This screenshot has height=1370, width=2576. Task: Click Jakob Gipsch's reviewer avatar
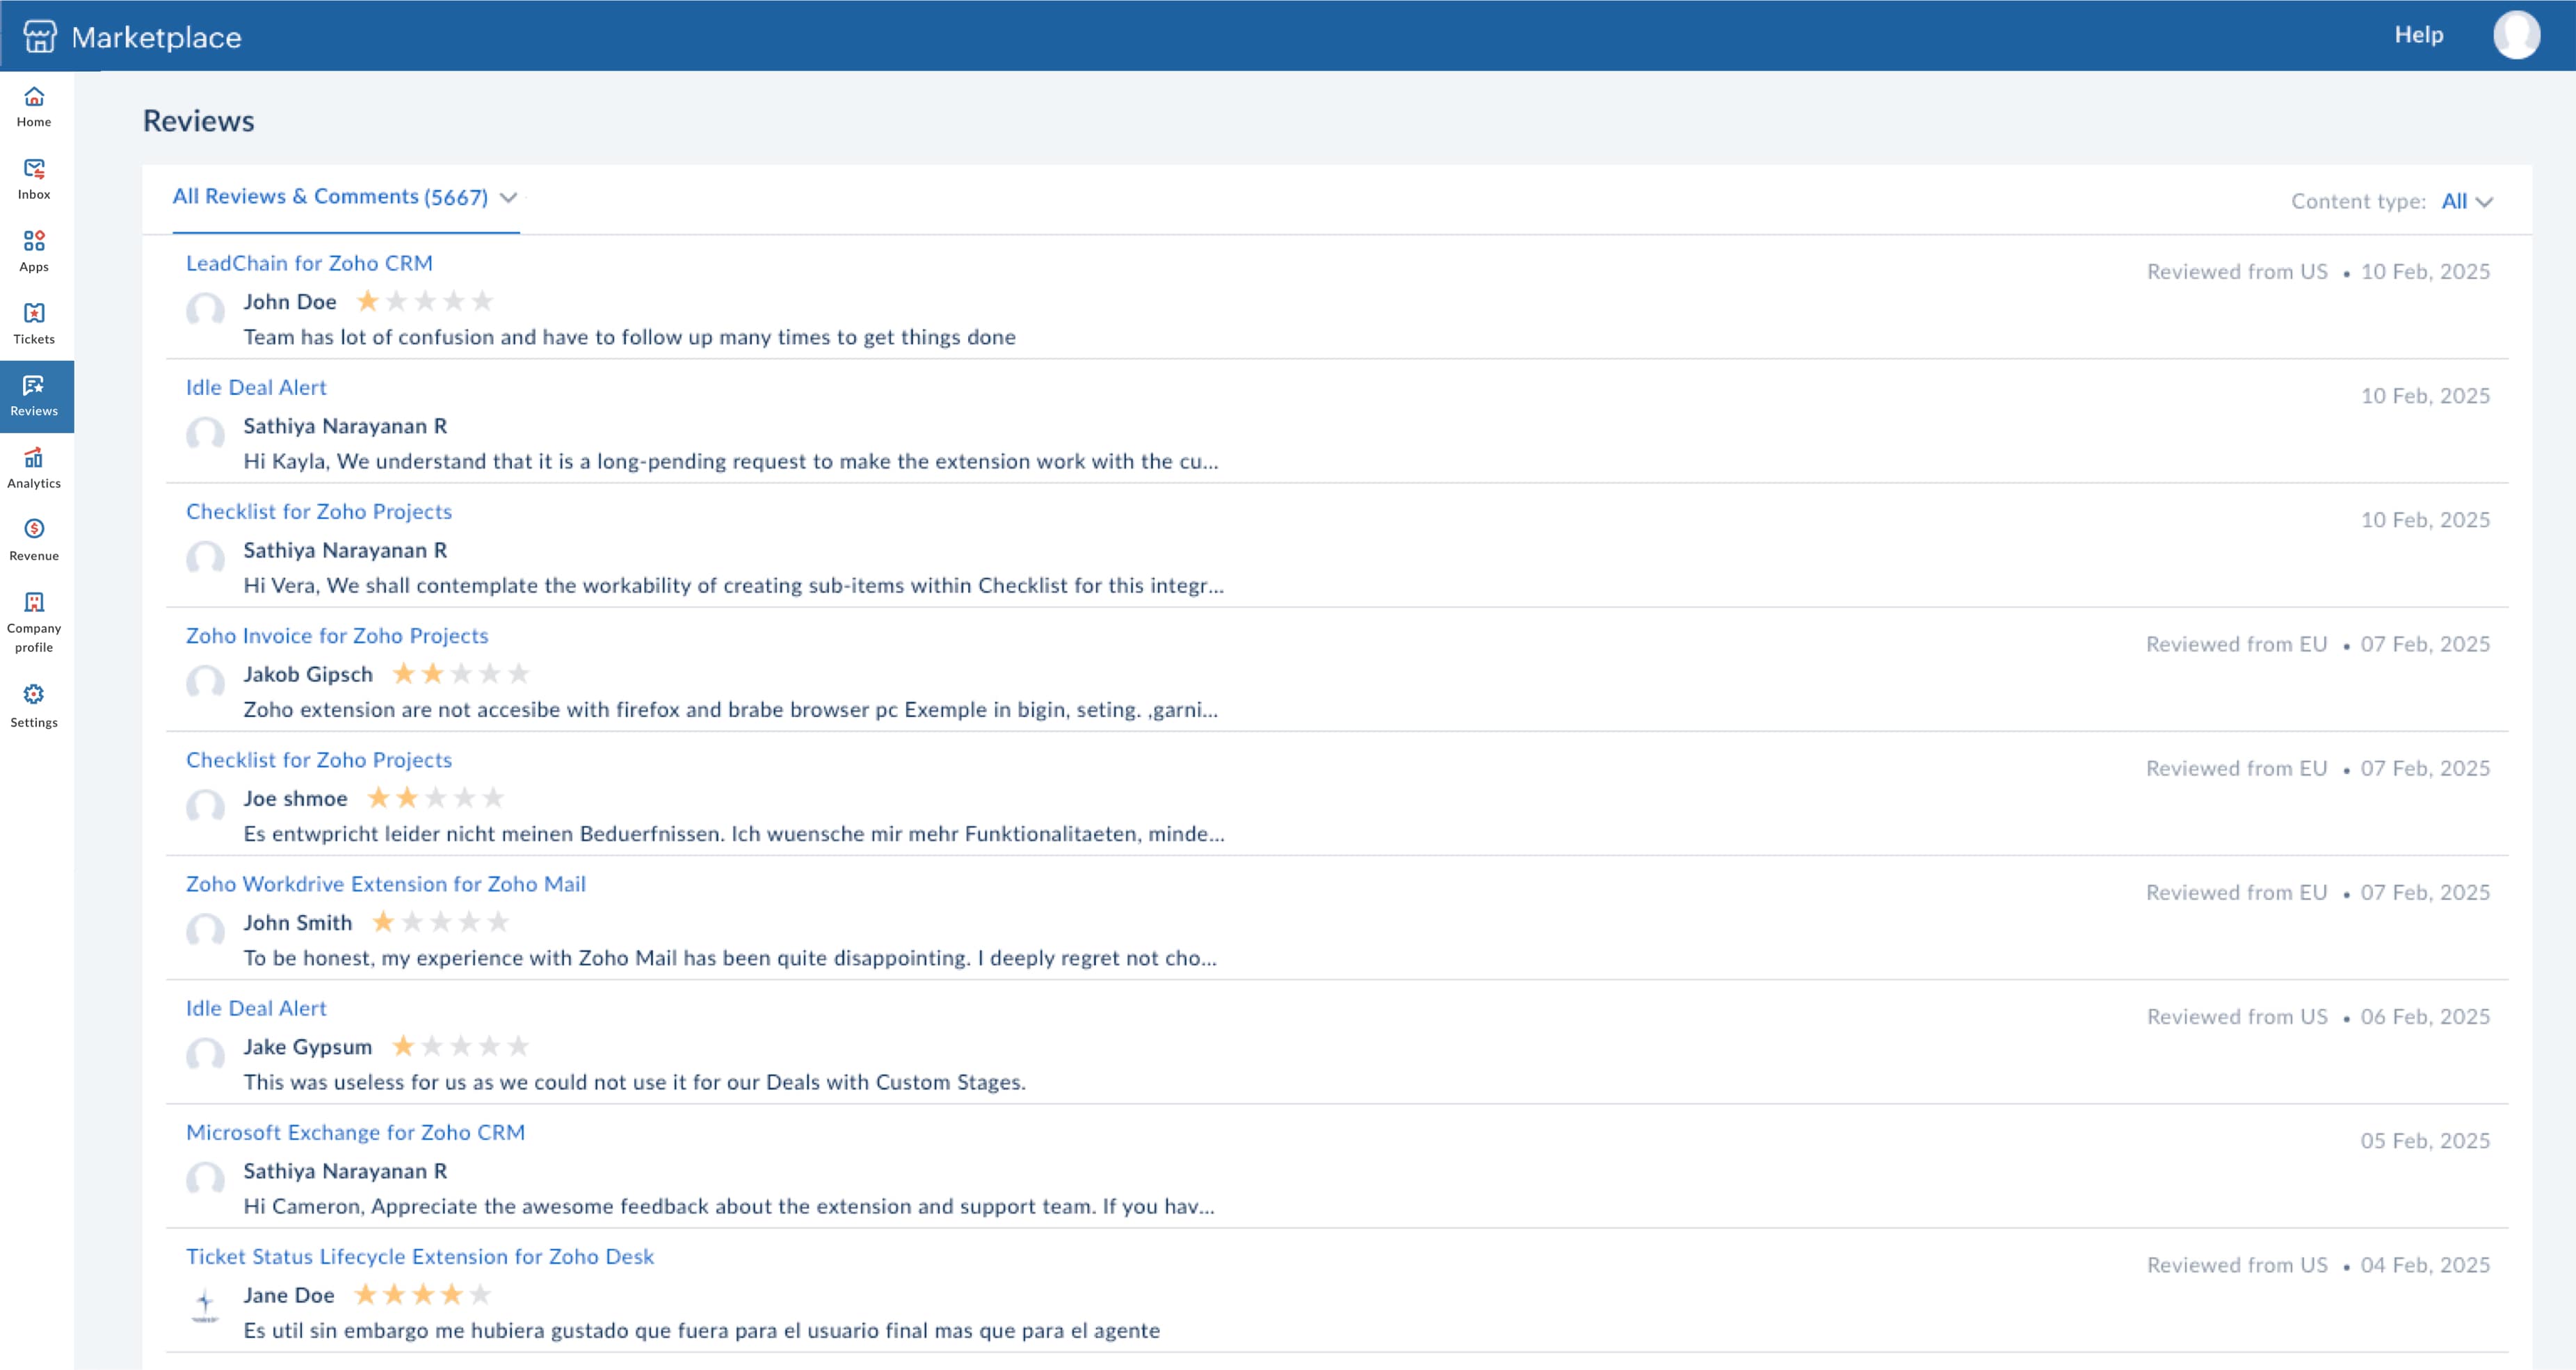[205, 683]
